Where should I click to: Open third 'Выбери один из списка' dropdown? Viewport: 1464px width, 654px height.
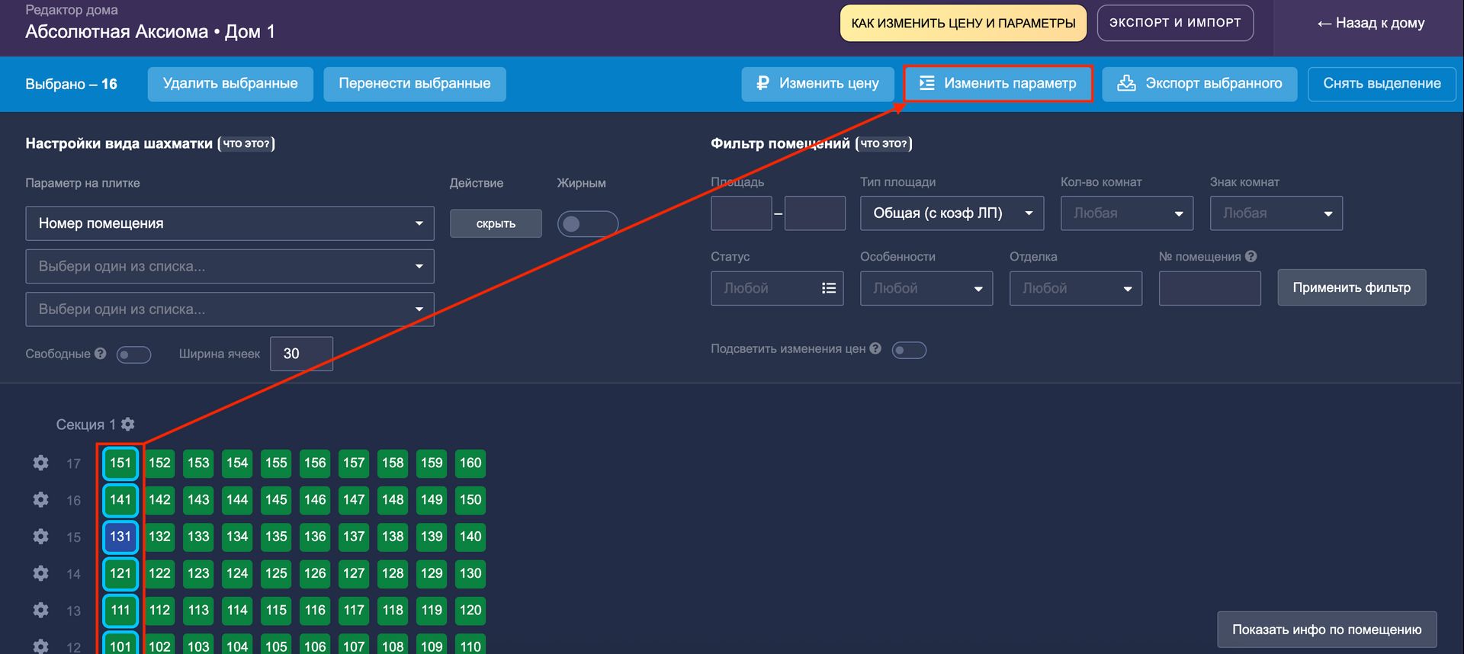230,309
